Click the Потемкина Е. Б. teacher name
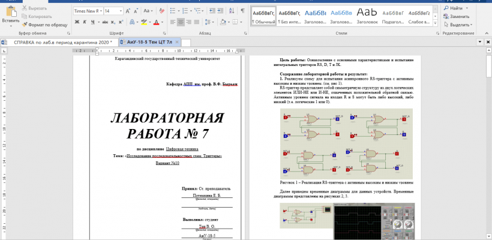 [207, 195]
